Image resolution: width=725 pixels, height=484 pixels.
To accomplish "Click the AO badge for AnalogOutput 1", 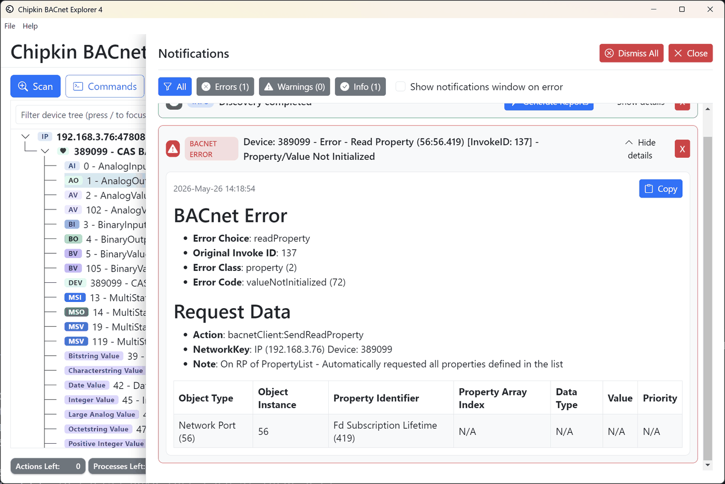I will (74, 180).
